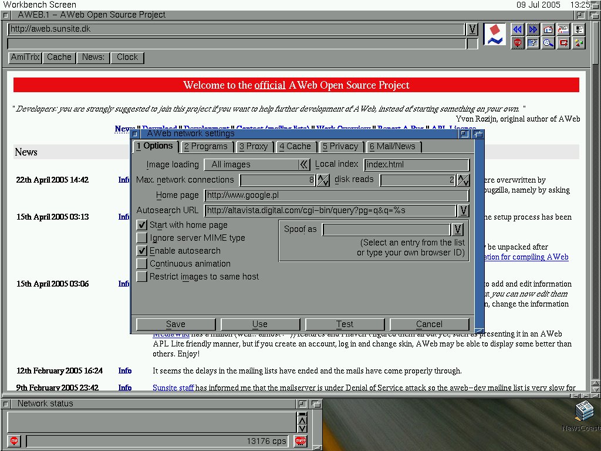Check Restrict images to same host
This screenshot has width=601, height=451.
[x=142, y=277]
